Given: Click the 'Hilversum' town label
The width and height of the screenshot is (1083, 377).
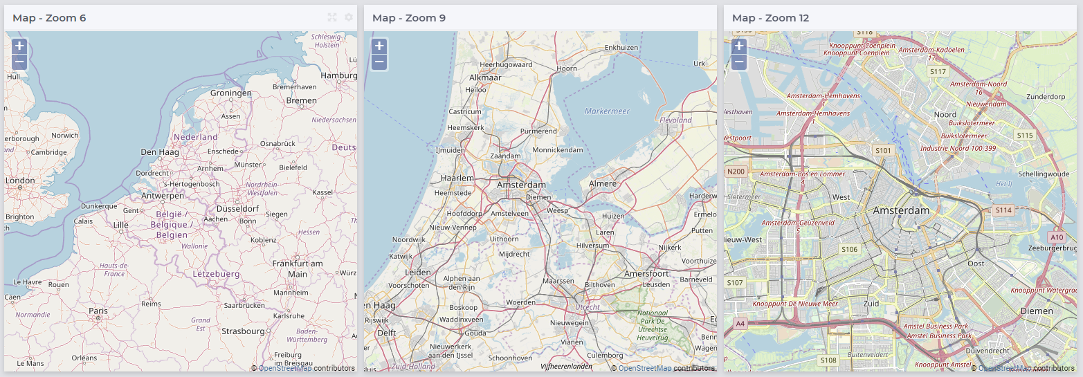Looking at the screenshot, I should point(592,246).
